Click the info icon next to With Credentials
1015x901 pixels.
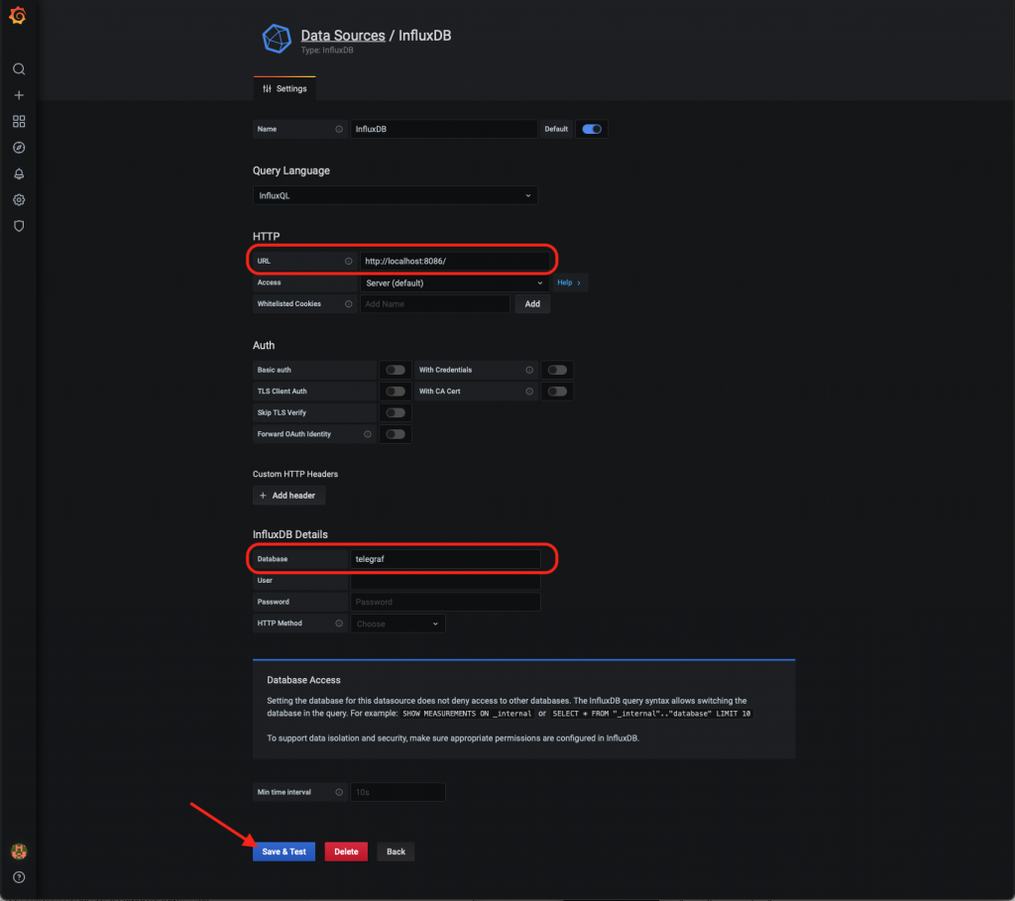point(529,370)
